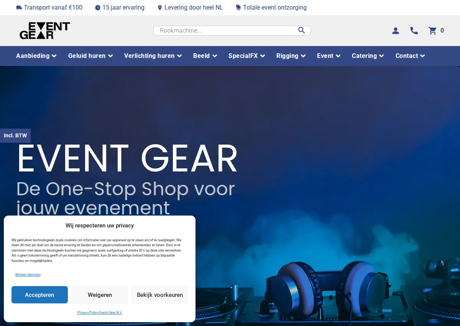Click the location pin icon beside Levering
The height and width of the screenshot is (326, 460).
point(160,8)
